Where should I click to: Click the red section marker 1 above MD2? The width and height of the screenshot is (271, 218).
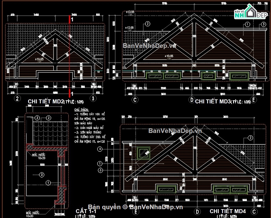pyautogui.click(x=72, y=19)
